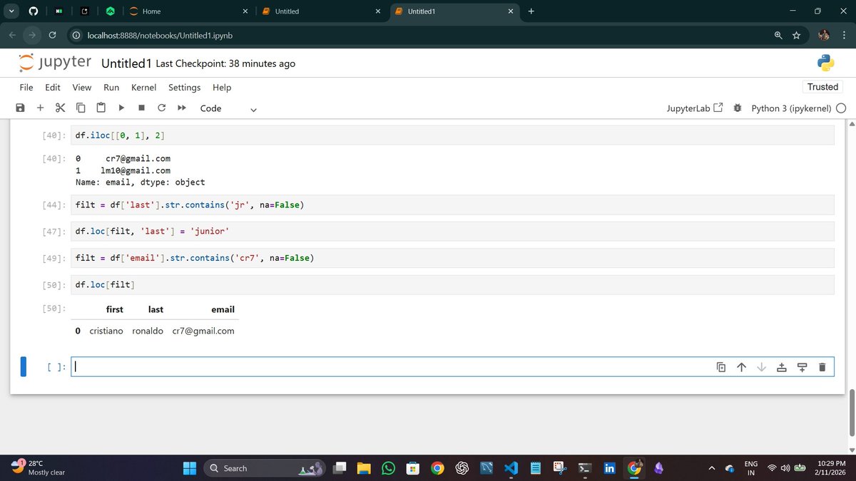Click the Trusted notebook button

[x=822, y=87]
